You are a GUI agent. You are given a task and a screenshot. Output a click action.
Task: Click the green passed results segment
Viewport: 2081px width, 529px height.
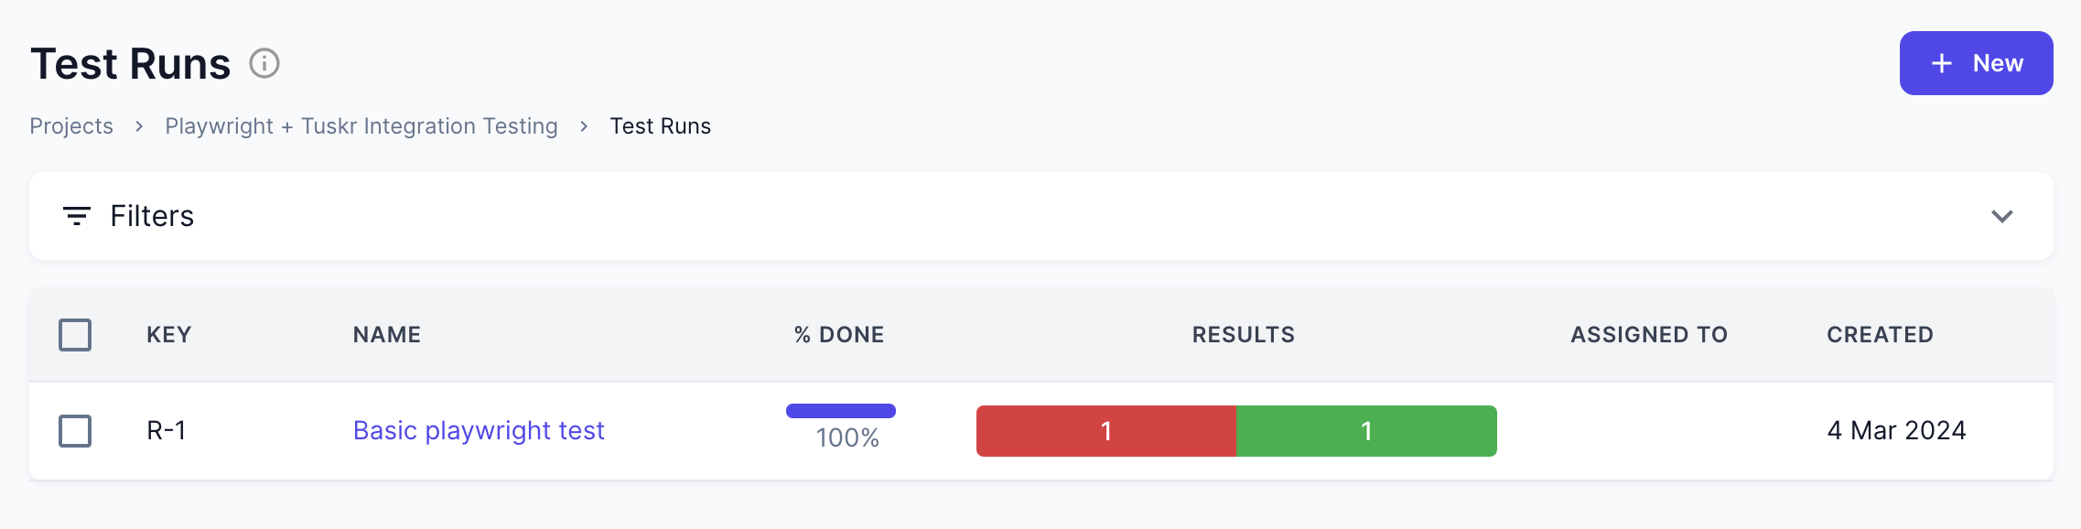point(1366,431)
